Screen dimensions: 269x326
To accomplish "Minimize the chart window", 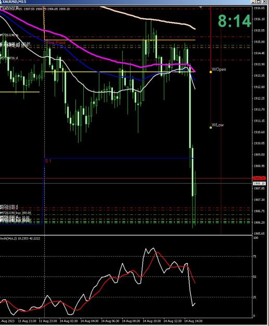I will pyautogui.click(x=254, y=2).
